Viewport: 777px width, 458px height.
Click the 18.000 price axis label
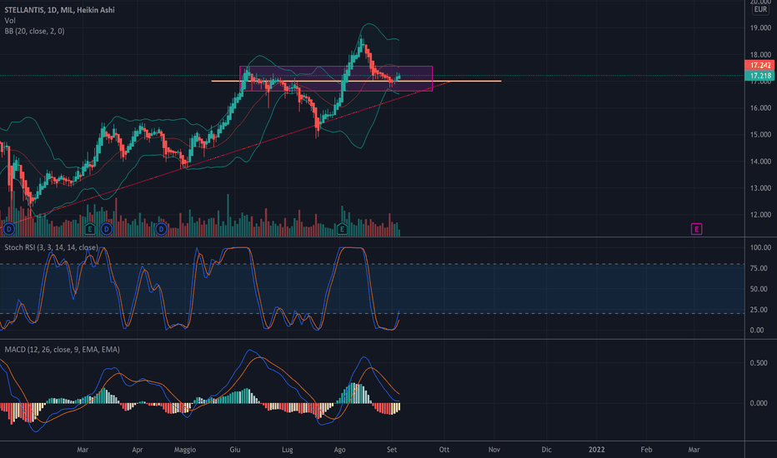(760, 55)
